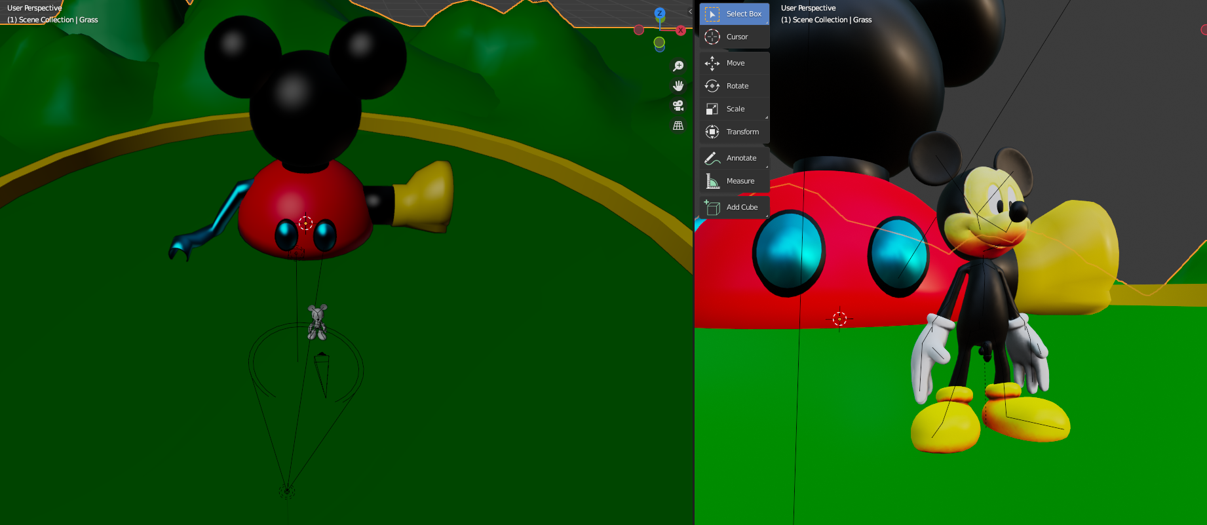Image resolution: width=1207 pixels, height=525 pixels.
Task: Expand the sidebar with the small arrow
Action: click(689, 11)
